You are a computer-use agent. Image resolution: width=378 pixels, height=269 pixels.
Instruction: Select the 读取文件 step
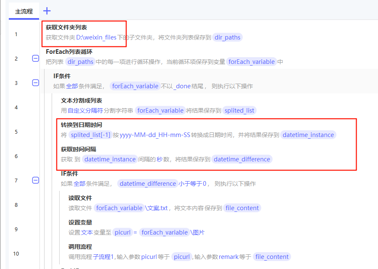[80, 198]
